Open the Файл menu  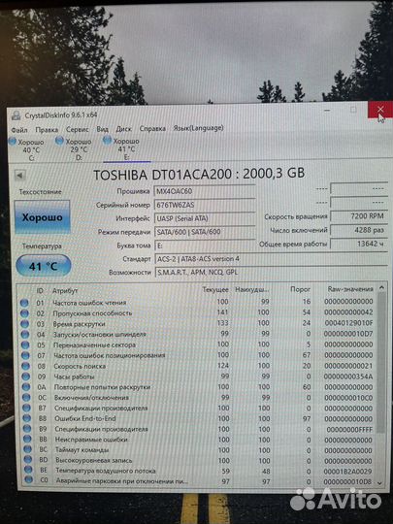point(19,130)
